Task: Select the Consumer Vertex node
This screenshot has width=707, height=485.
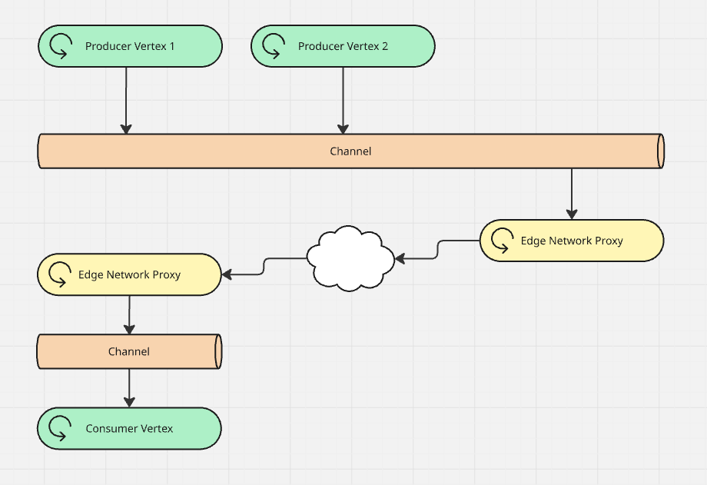Action: pos(129,428)
